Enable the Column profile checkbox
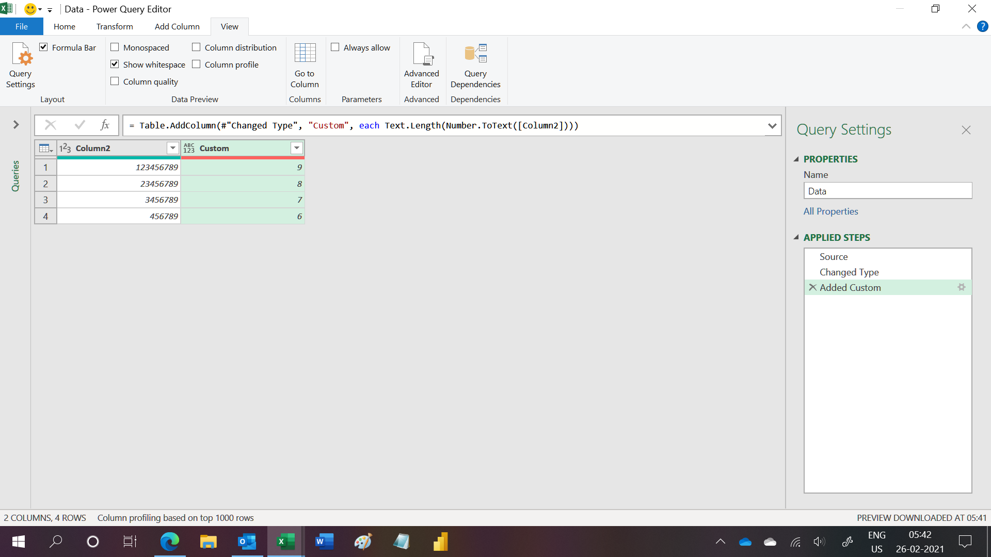Viewport: 991px width, 557px height. coord(196,64)
